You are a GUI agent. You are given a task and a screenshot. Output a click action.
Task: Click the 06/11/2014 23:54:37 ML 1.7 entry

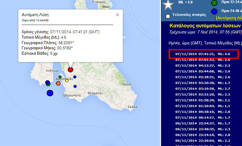(x=203, y=123)
